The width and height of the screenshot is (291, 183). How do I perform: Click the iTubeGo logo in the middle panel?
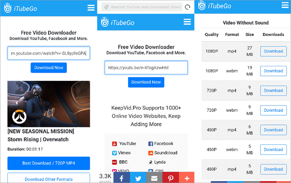(x=118, y=22)
